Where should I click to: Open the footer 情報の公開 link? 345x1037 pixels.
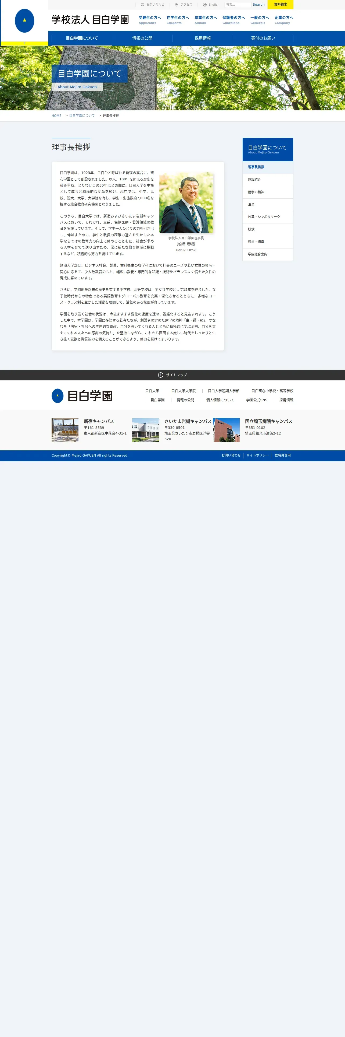[186, 400]
